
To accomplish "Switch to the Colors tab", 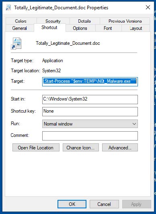I will 21,21.
